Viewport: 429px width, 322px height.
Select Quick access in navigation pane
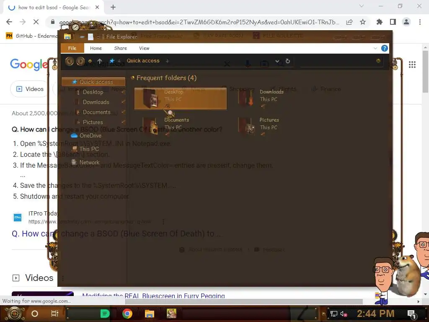[93, 82]
